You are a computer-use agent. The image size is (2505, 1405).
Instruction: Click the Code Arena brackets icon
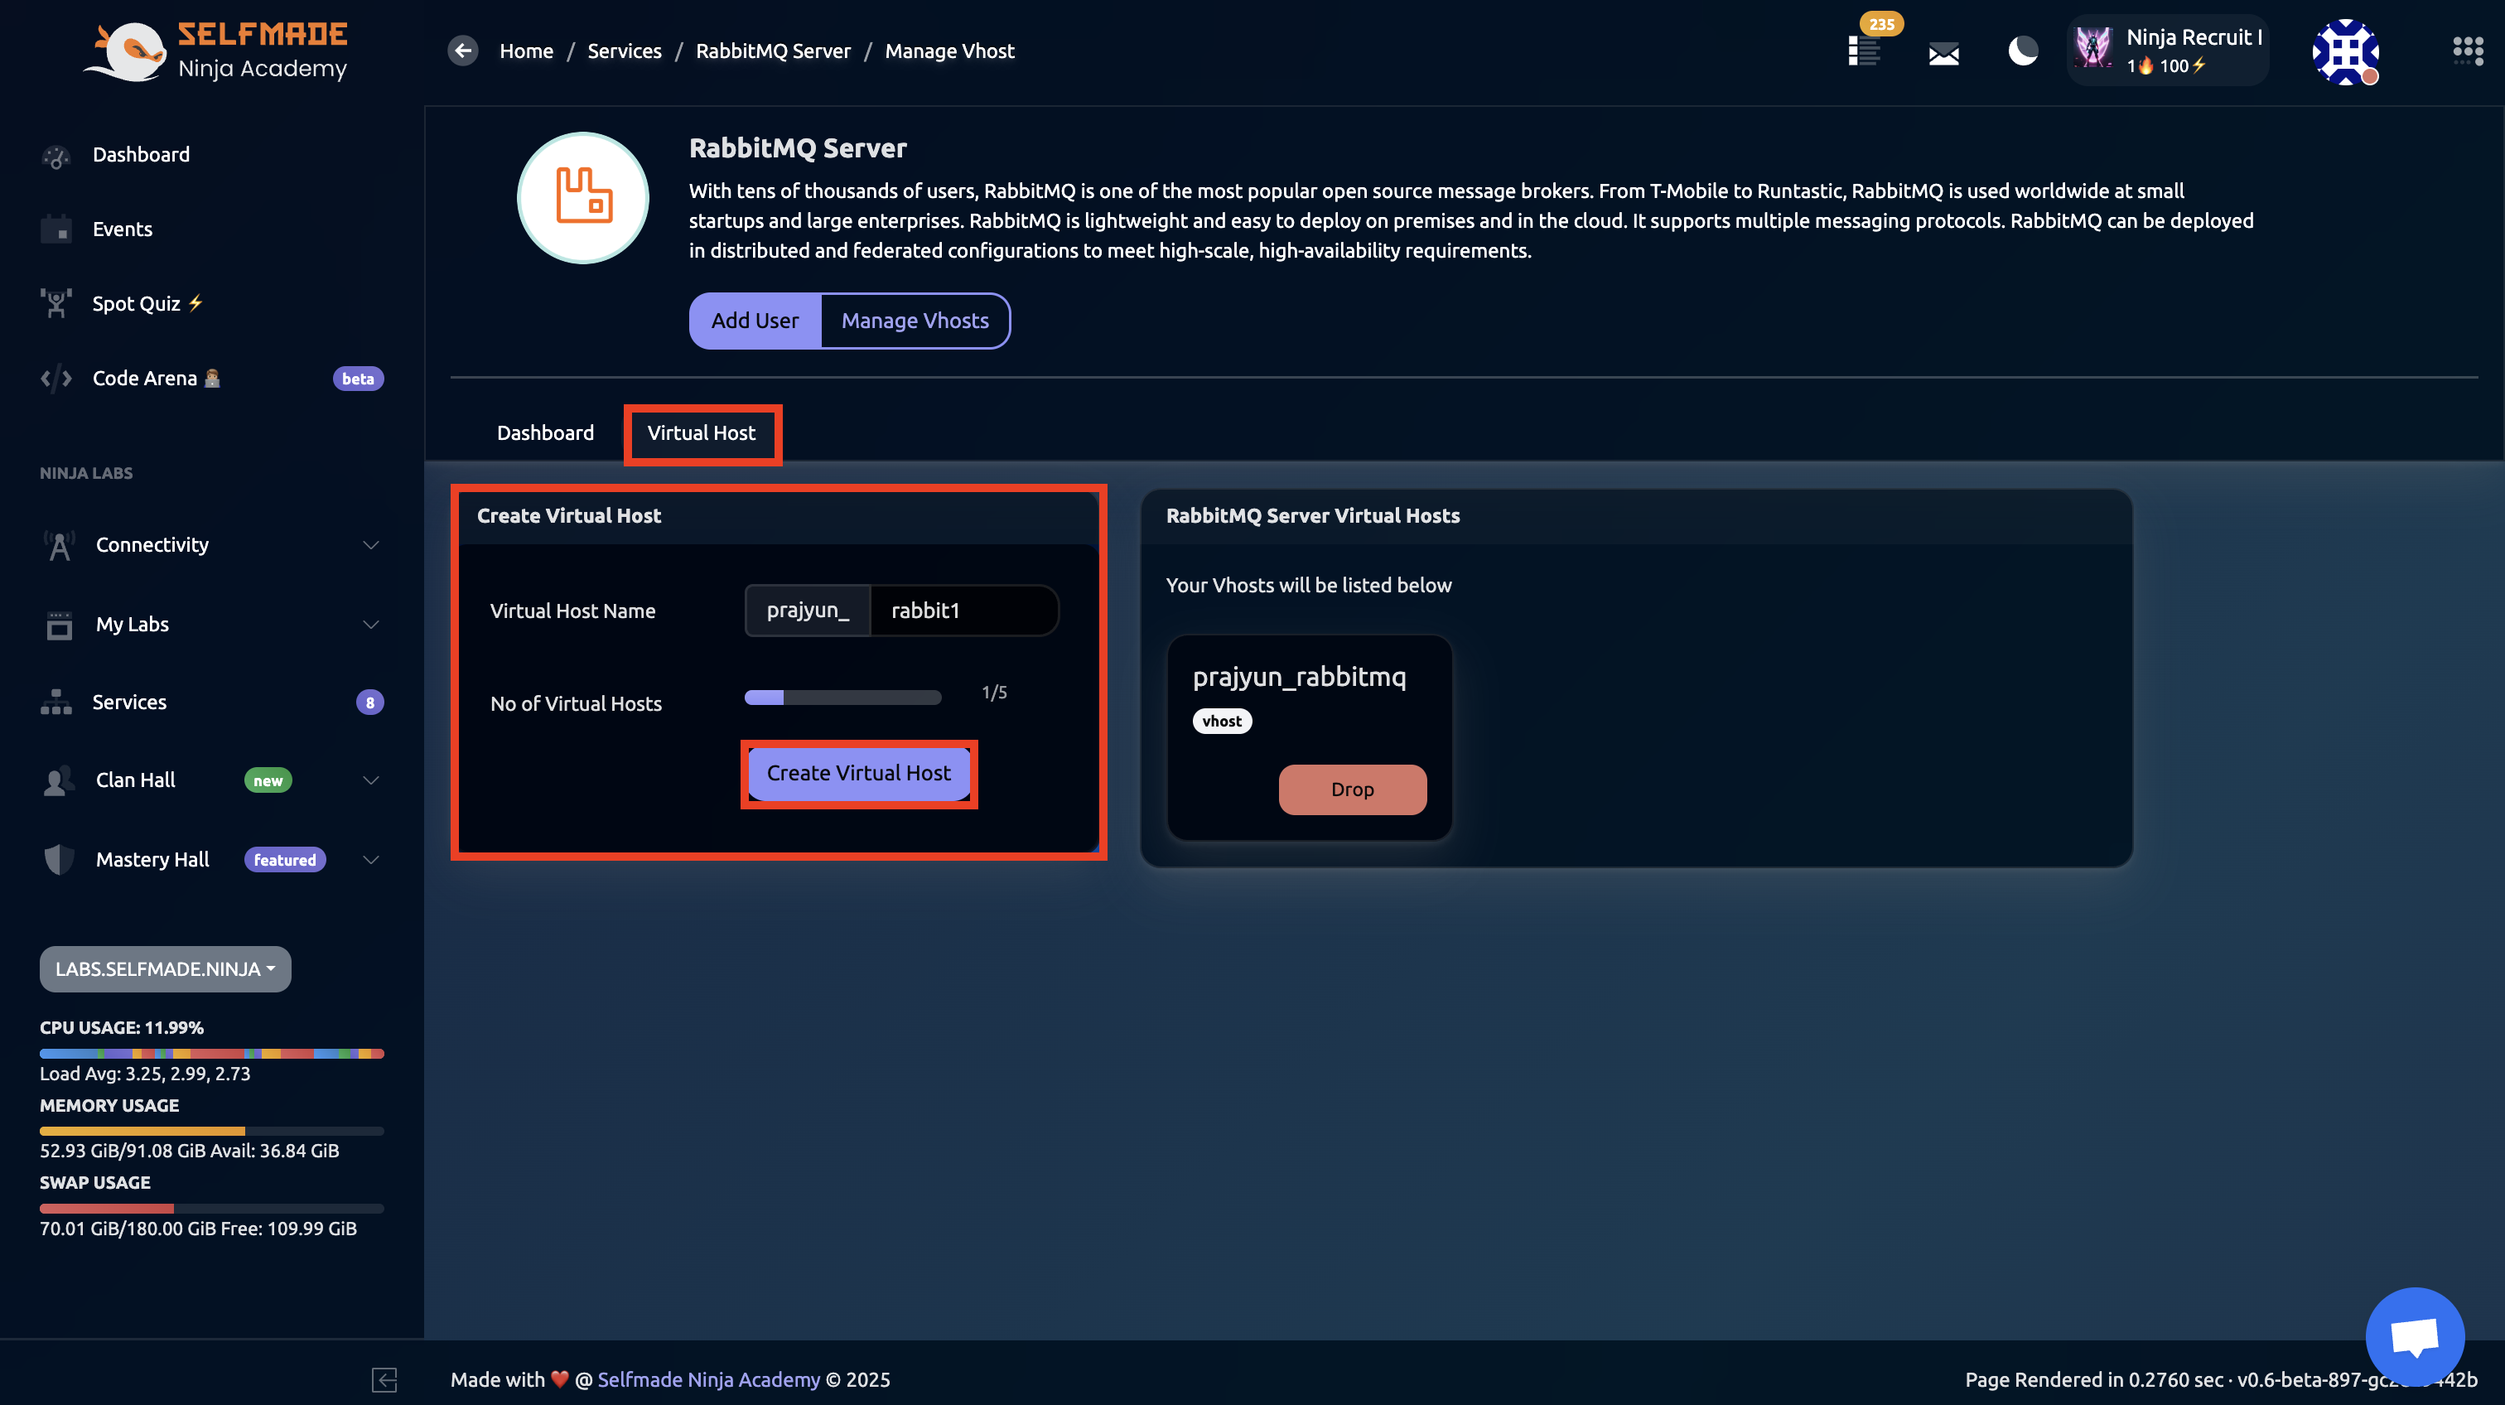tap(56, 379)
